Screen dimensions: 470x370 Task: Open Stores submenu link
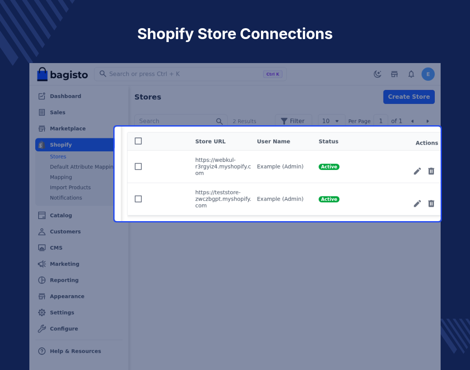click(x=58, y=156)
